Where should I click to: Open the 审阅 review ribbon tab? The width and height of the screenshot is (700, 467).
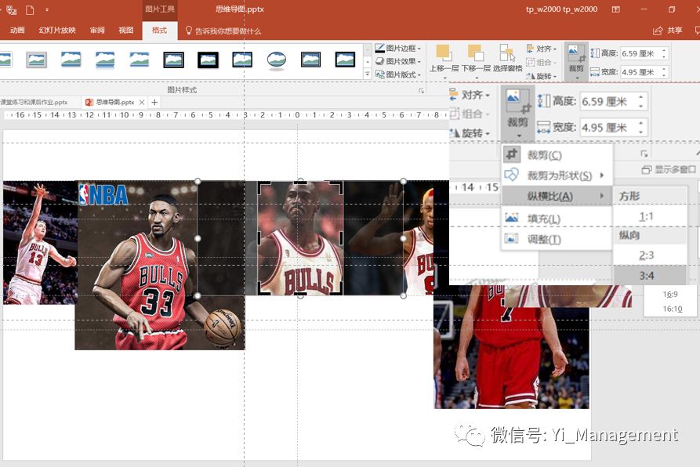(x=97, y=31)
